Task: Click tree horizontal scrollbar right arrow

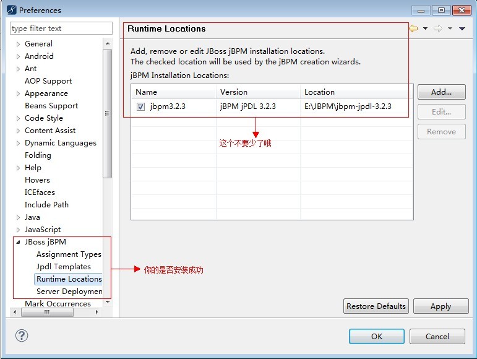Action: pos(97,312)
